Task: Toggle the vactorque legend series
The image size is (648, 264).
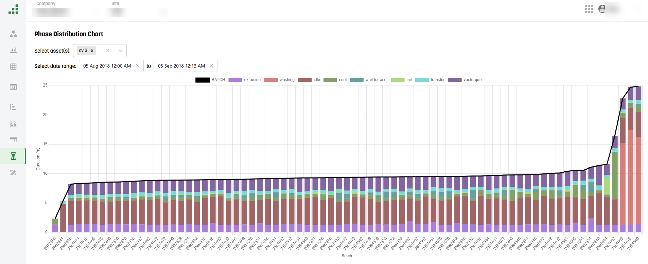Action: click(465, 80)
